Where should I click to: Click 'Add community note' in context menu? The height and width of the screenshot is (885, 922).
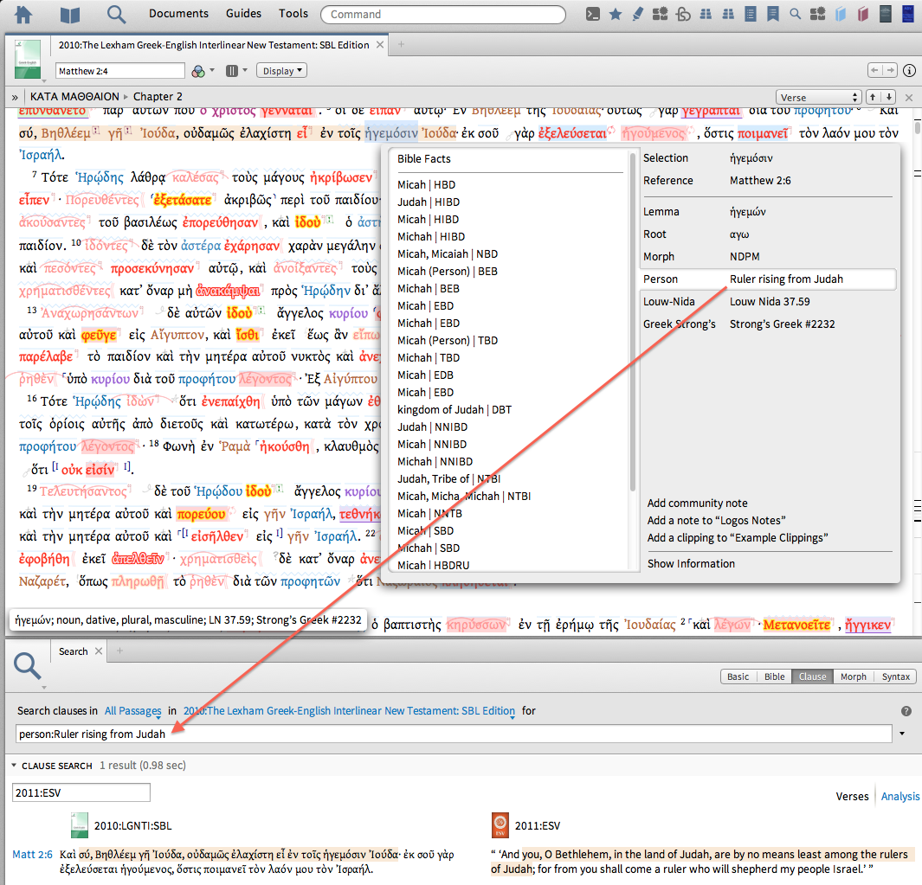(x=698, y=503)
